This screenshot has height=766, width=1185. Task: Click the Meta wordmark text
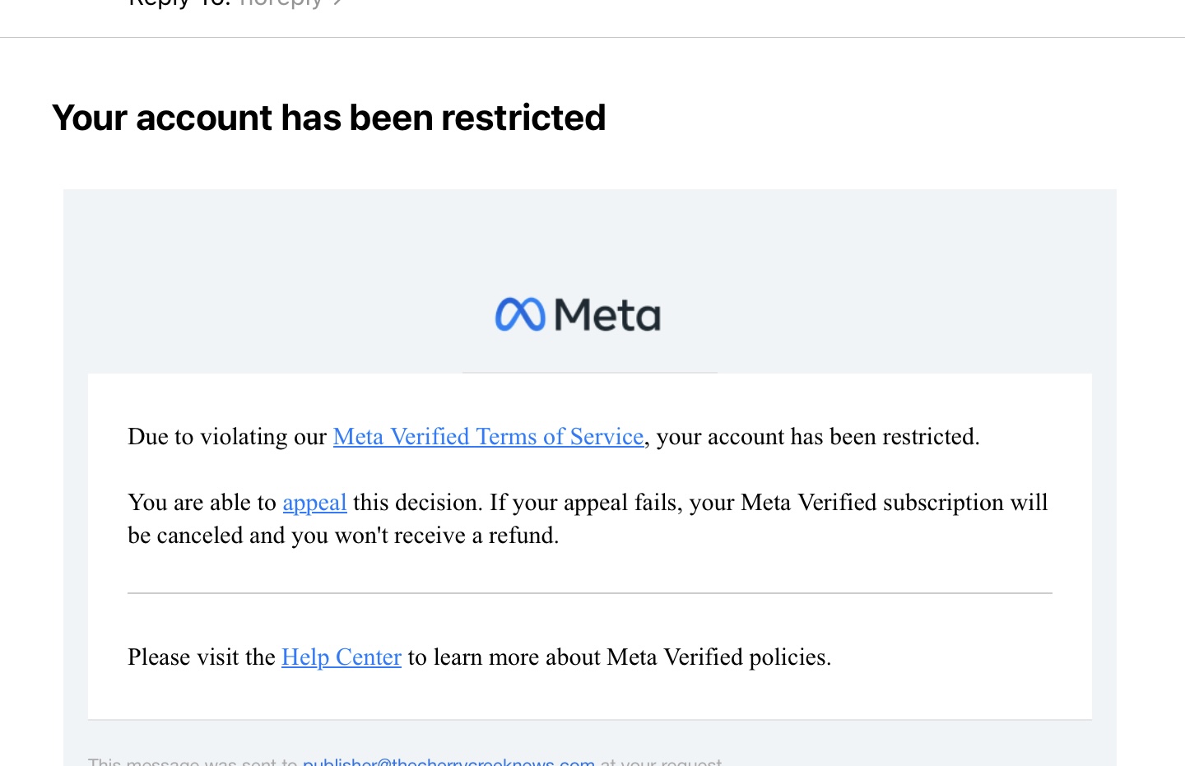[x=607, y=315]
